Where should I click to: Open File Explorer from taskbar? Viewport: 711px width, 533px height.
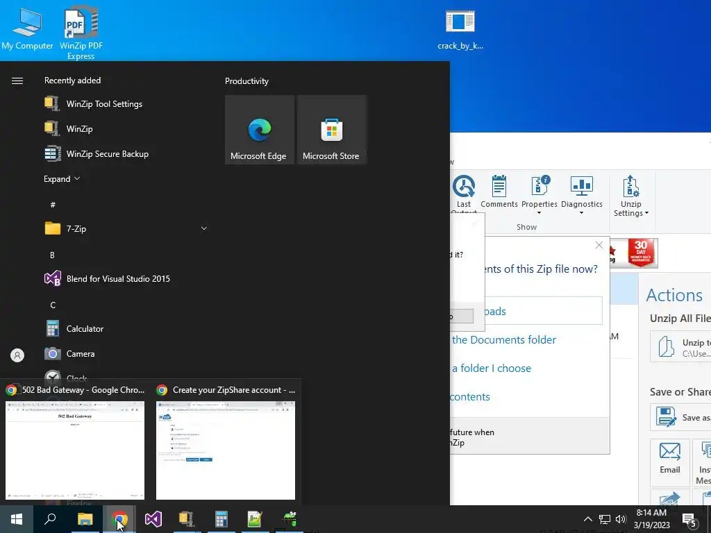pyautogui.click(x=85, y=519)
